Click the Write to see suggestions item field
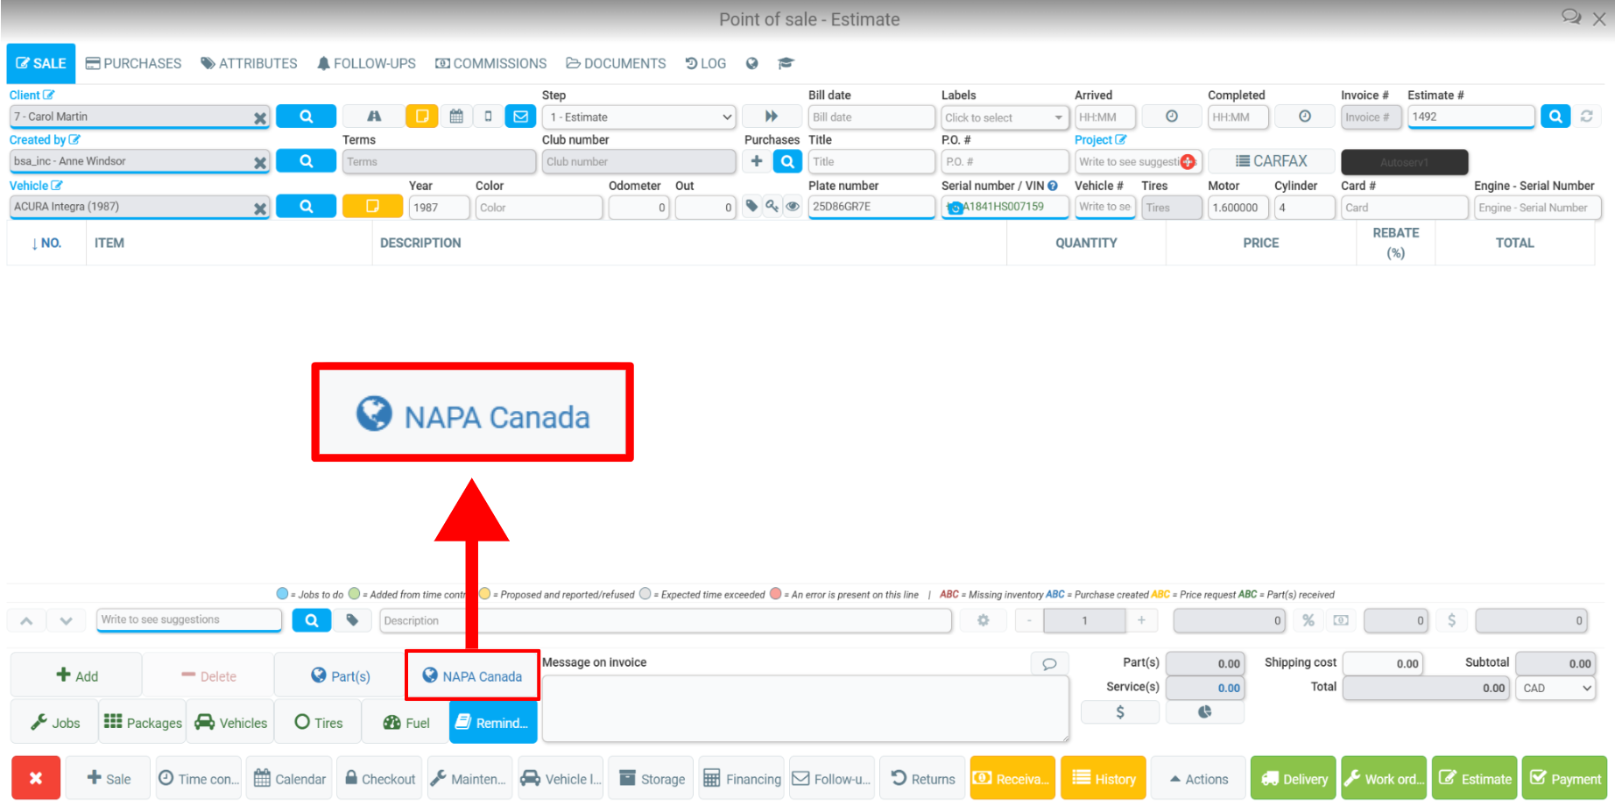The width and height of the screenshot is (1615, 806). point(189,620)
